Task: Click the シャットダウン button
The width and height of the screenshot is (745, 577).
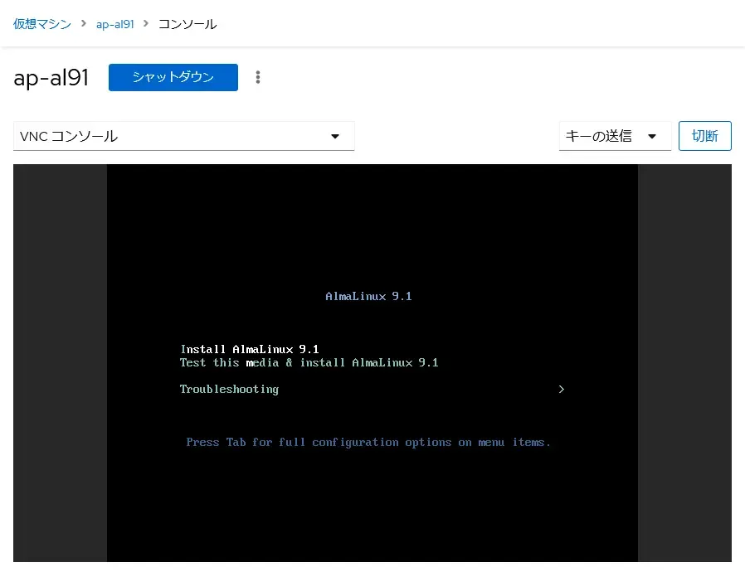Action: 173,77
